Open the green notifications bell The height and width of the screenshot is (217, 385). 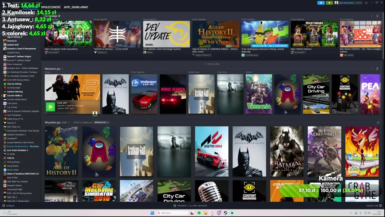(x=329, y=3)
